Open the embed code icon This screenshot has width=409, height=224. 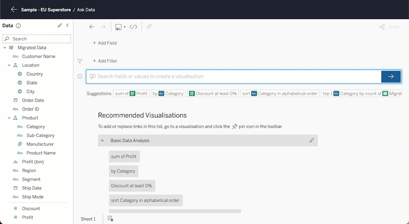133,27
